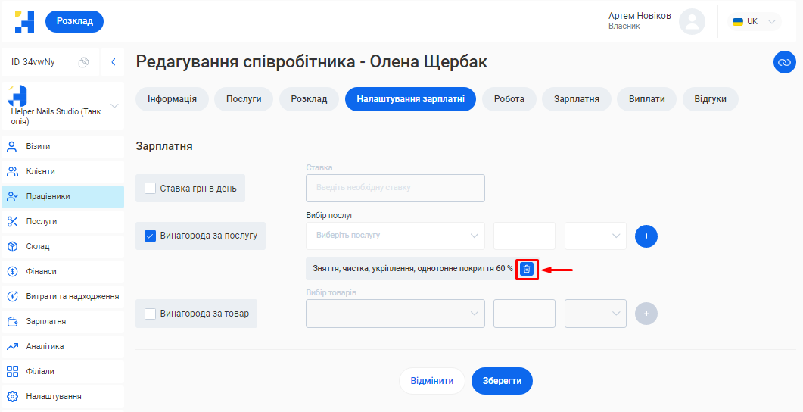
Task: Click the Helper logo in header
Action: (x=25, y=21)
